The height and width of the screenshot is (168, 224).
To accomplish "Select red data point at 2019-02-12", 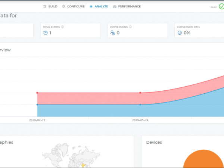I will click(x=37, y=93).
